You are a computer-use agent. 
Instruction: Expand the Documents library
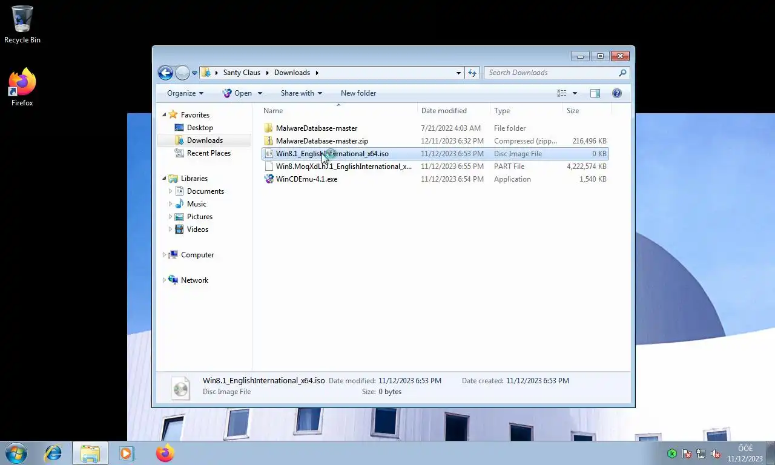pos(170,191)
